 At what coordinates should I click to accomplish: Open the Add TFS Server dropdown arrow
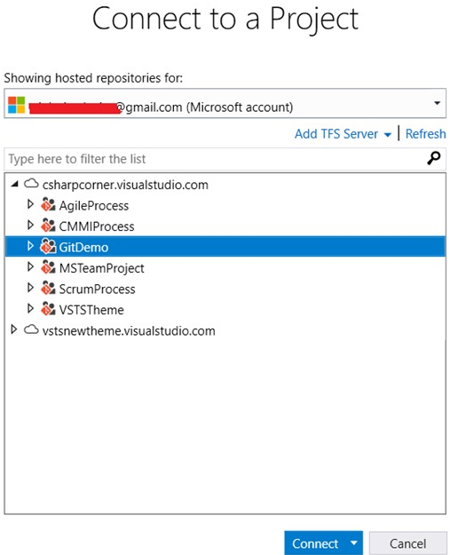point(388,135)
